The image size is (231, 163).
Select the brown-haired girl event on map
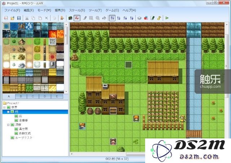(113, 141)
